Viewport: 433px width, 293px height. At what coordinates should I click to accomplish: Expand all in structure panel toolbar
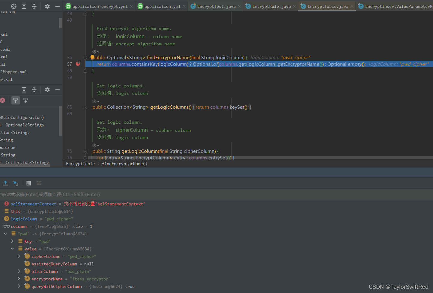(x=24, y=90)
